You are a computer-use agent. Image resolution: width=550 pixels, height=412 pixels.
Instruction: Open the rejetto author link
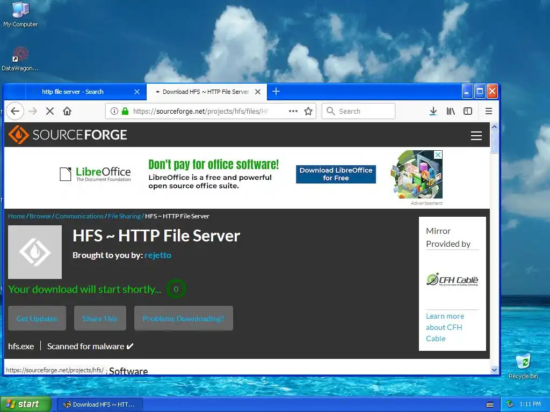point(158,255)
